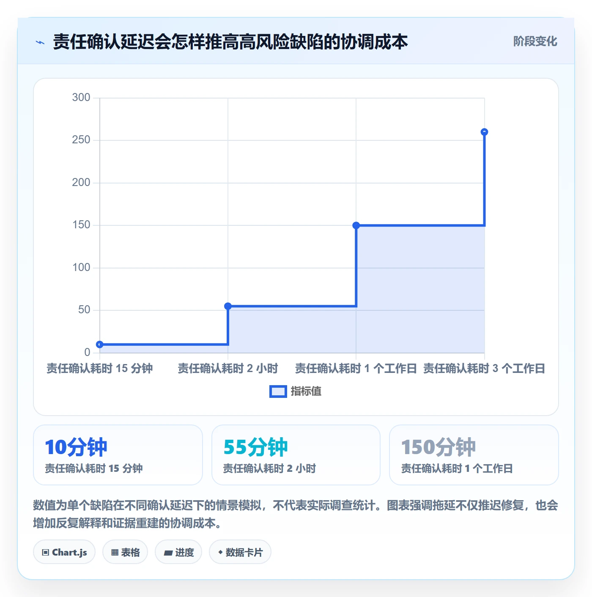Click the y-axis value 250
Screen dimensions: 592x597
[x=81, y=140]
